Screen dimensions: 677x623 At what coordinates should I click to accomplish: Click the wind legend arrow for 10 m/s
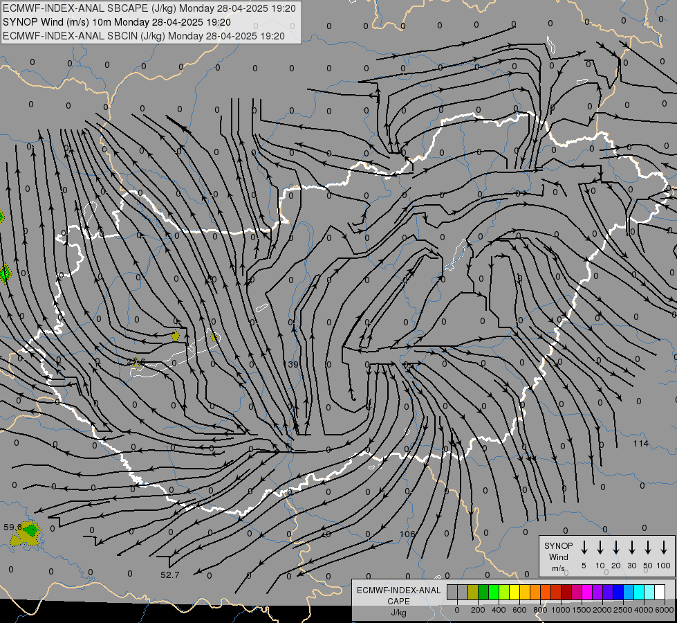tap(600, 548)
